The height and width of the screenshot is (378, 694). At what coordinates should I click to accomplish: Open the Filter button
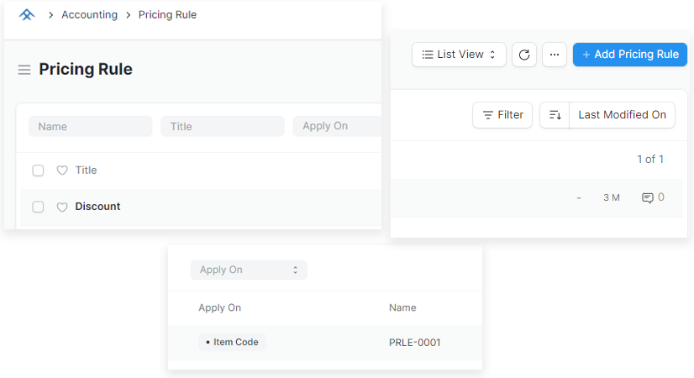[502, 115]
